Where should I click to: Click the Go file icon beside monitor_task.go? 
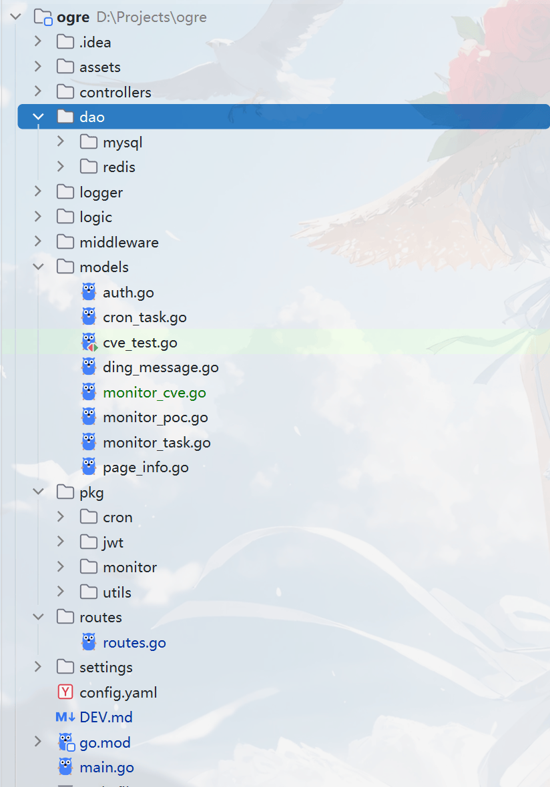coord(89,442)
